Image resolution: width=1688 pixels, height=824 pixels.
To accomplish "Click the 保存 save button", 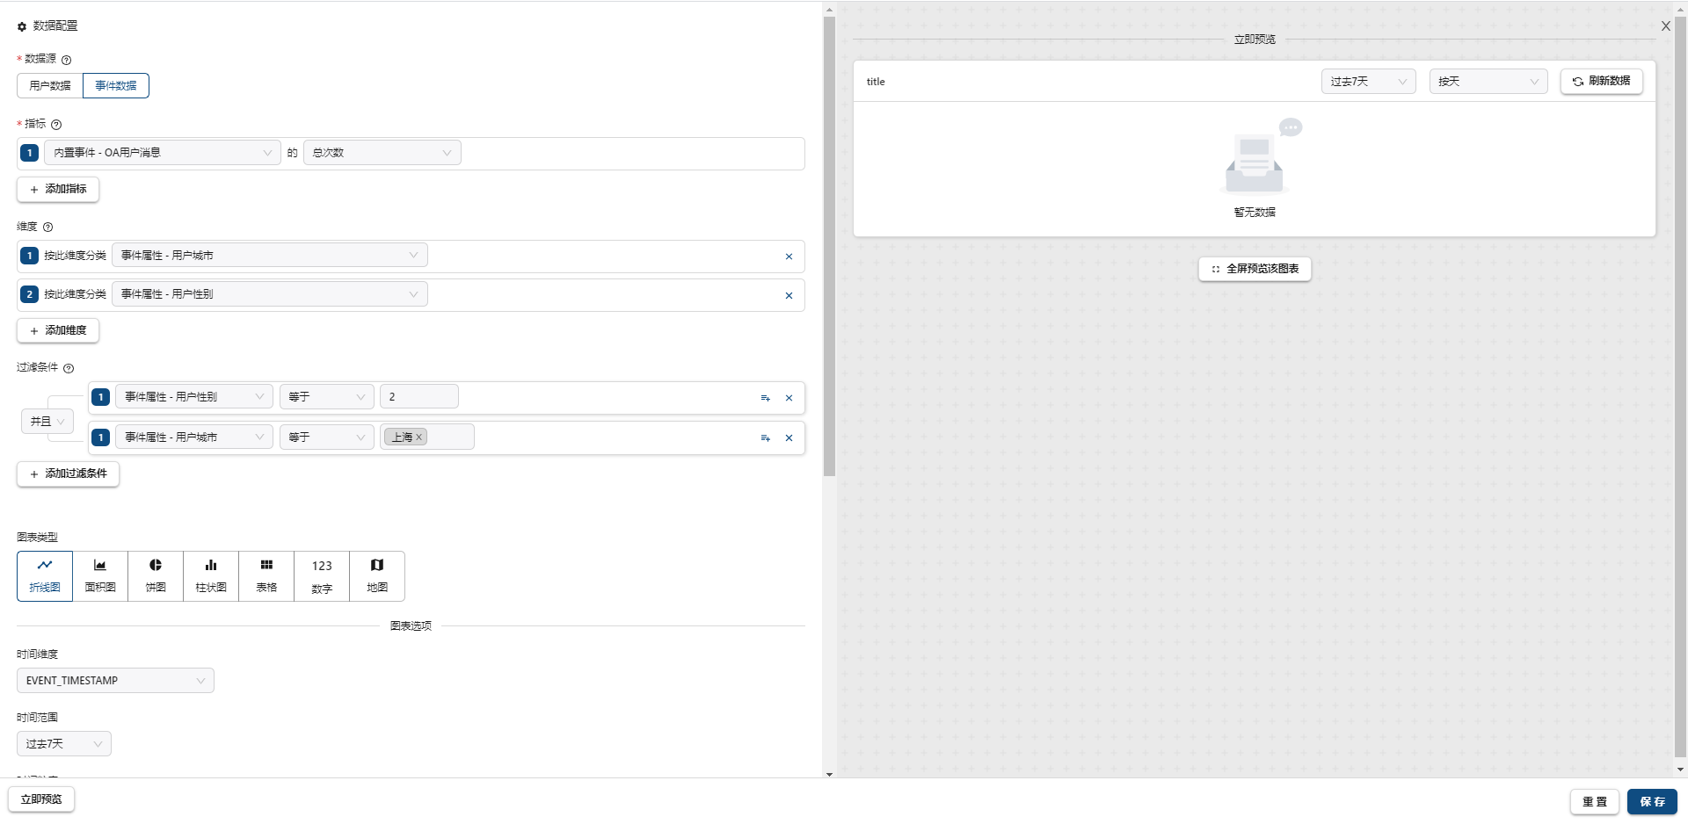I will tap(1652, 801).
